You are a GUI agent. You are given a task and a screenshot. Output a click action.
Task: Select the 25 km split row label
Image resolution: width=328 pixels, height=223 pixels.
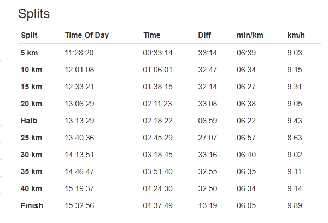[x=31, y=138]
